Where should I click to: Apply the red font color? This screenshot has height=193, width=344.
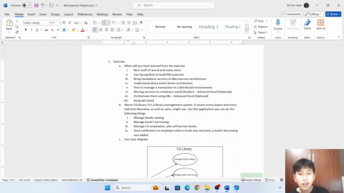coord(82,30)
